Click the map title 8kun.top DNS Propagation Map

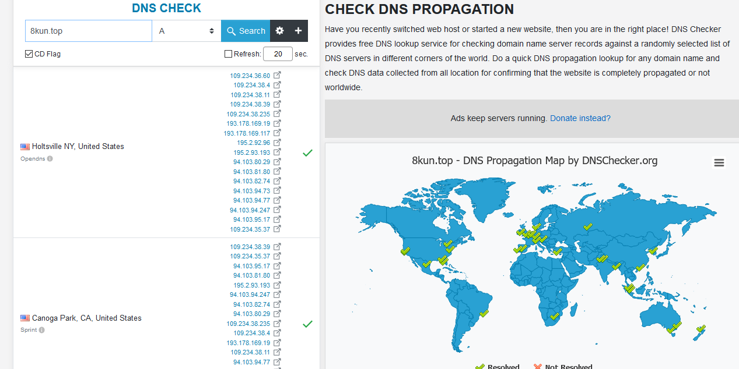pyautogui.click(x=535, y=161)
